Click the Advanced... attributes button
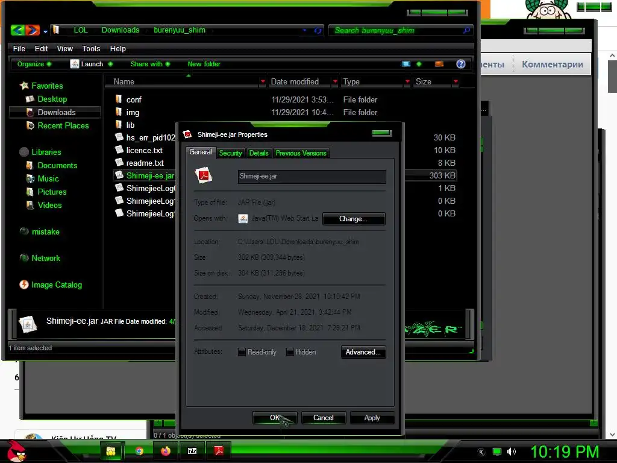617x463 pixels. 363,352
